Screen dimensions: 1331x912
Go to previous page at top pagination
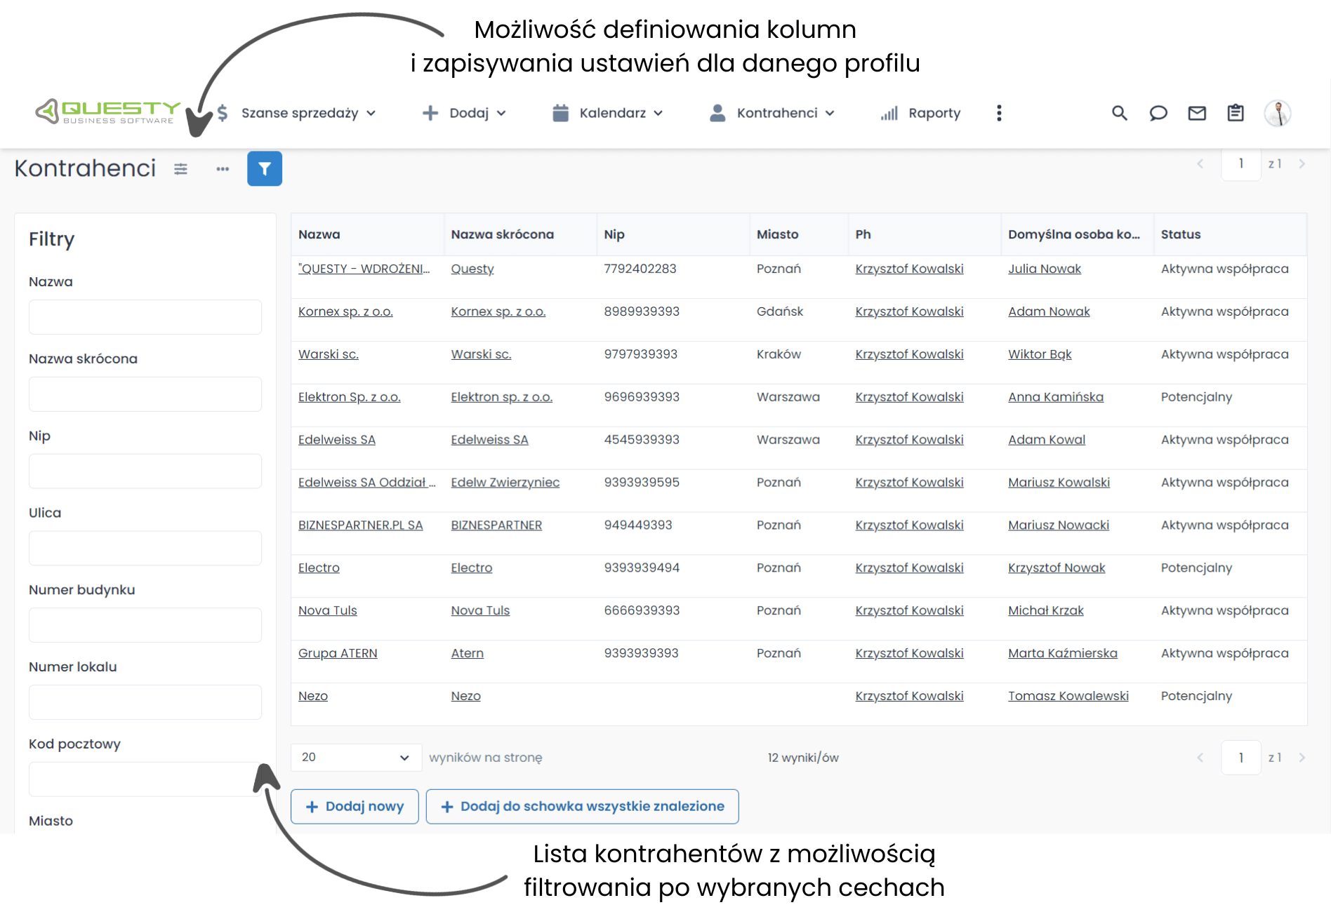1200,163
